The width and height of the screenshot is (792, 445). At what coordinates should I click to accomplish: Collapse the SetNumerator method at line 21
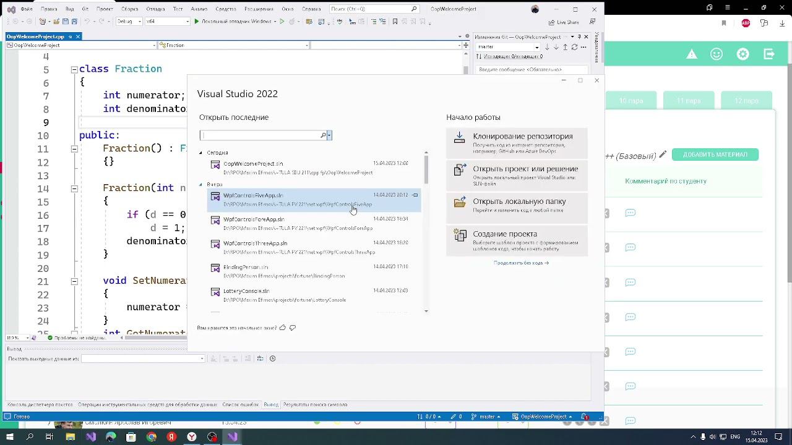pyautogui.click(x=74, y=281)
